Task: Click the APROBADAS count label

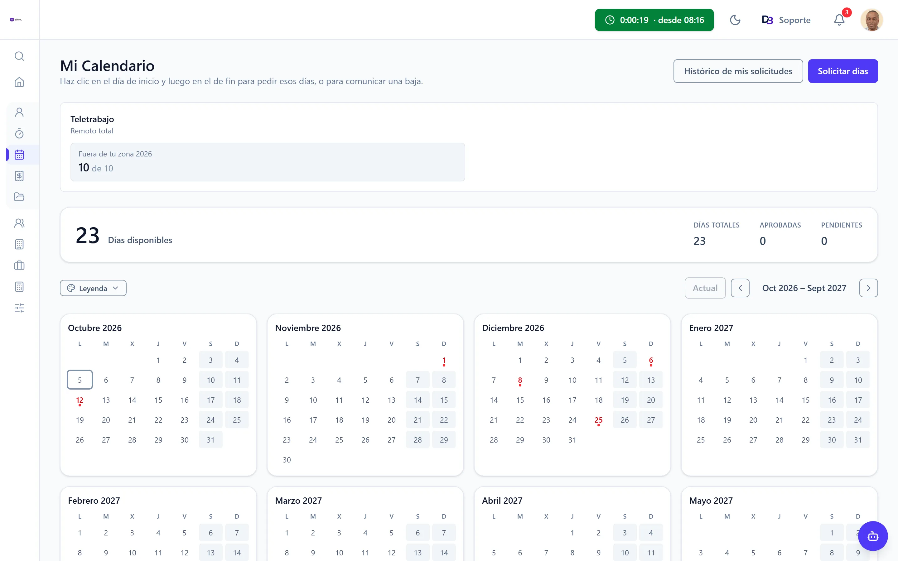Action: coord(780,225)
